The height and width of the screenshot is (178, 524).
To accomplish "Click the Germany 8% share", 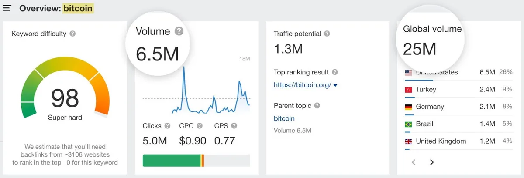I will pos(507,107).
